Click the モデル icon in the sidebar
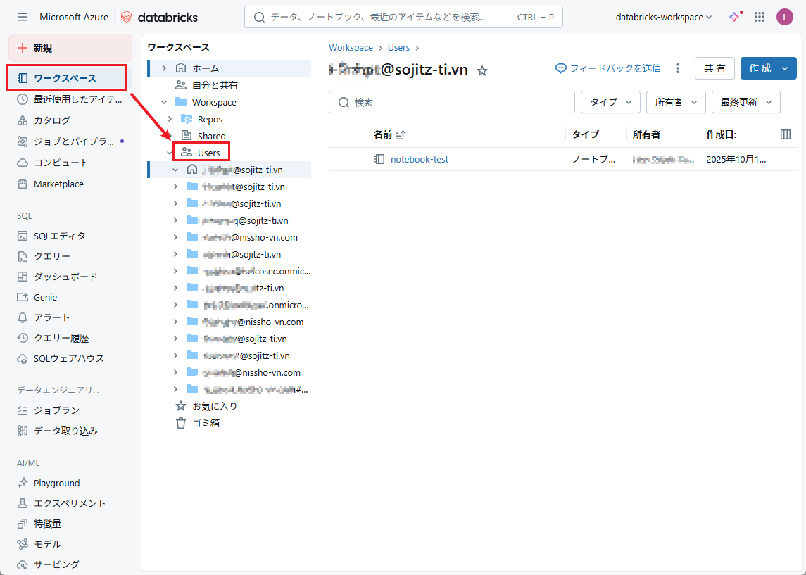 [22, 543]
